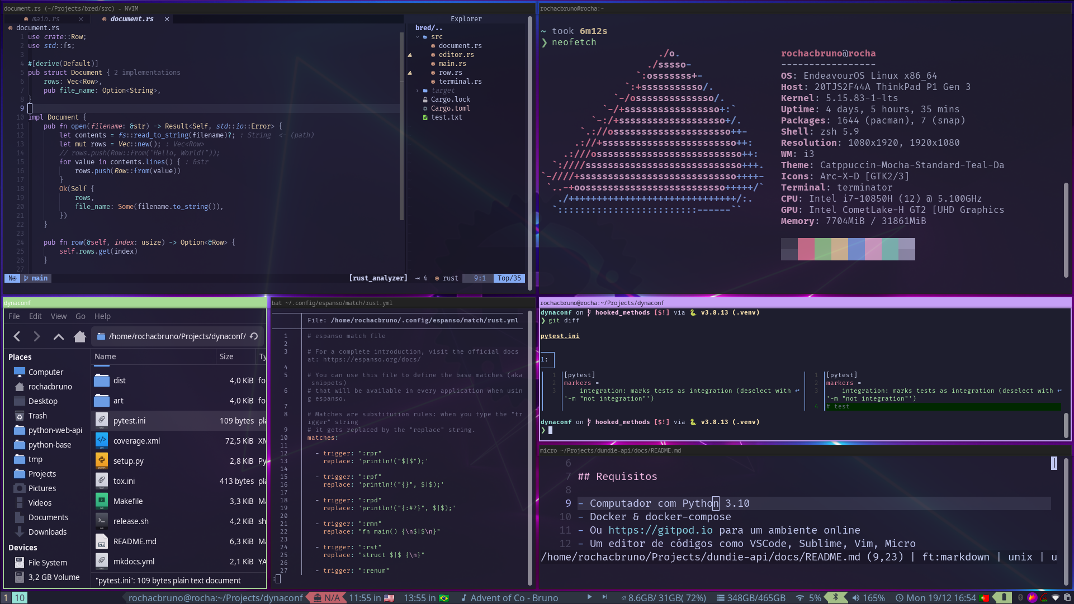1074x604 pixels.
Task: Expand the target folder in Explorer
Action: coord(417,91)
